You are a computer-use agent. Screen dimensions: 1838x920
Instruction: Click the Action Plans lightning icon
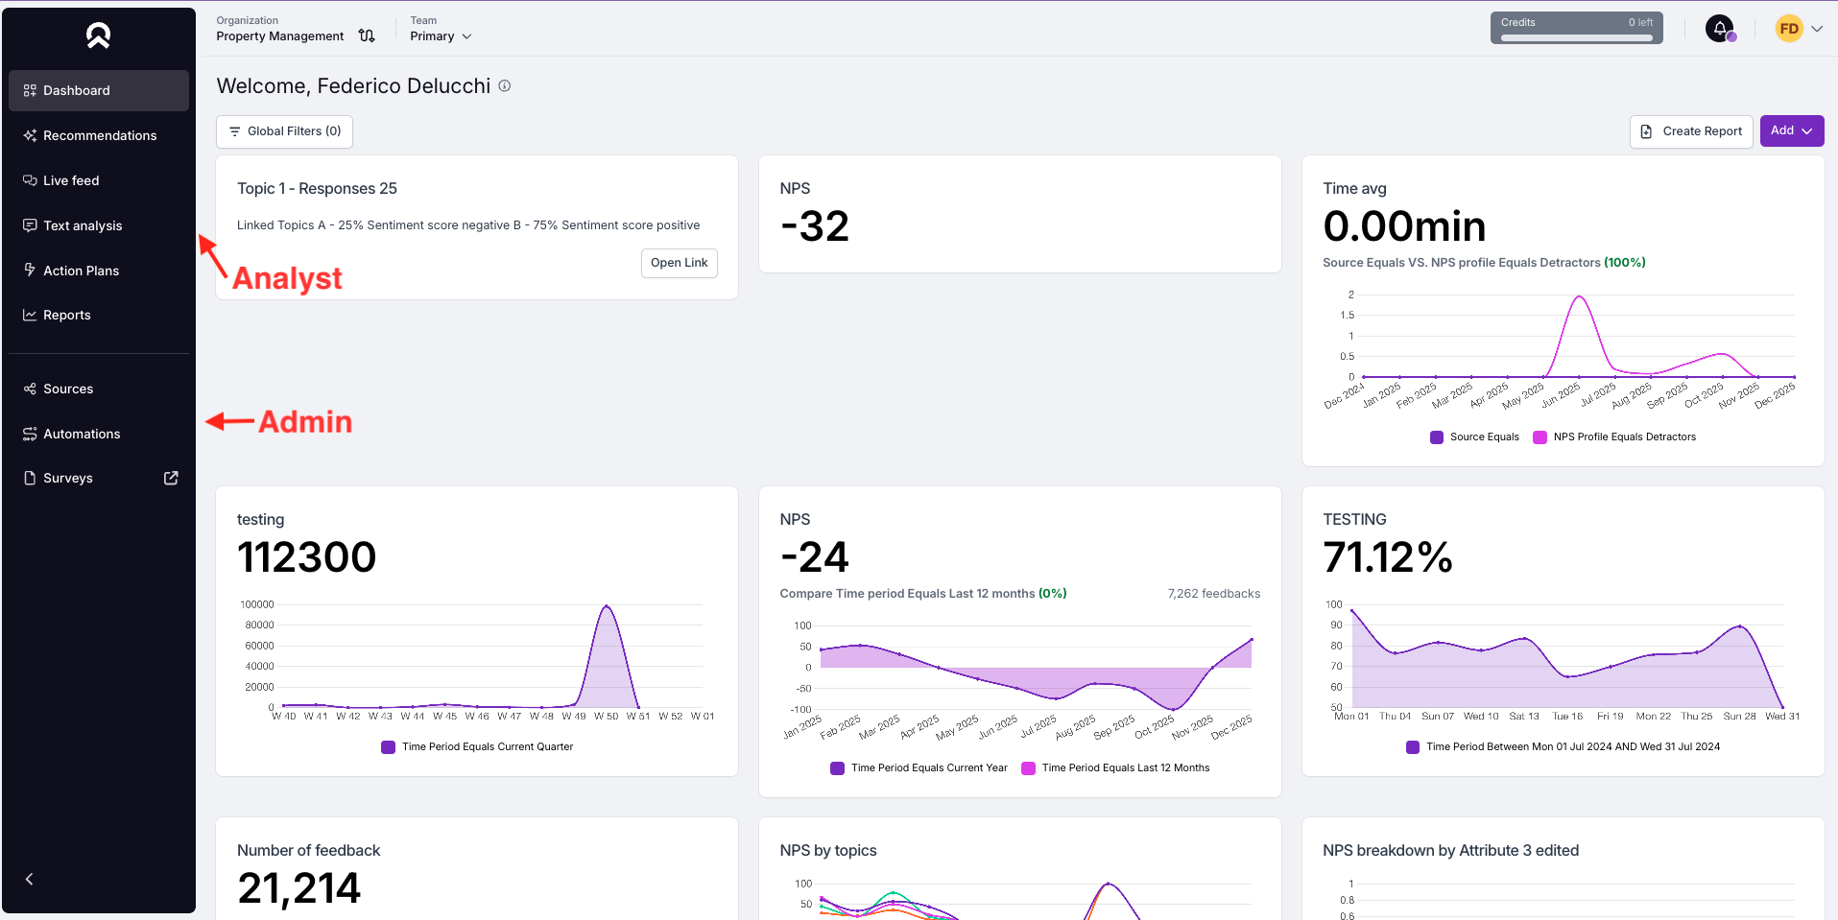[x=30, y=271]
